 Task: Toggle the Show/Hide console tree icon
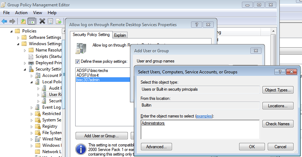(x=31, y=21)
